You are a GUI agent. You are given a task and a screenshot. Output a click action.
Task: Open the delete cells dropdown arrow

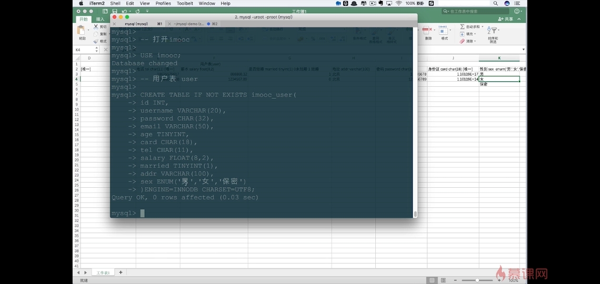(435, 30)
